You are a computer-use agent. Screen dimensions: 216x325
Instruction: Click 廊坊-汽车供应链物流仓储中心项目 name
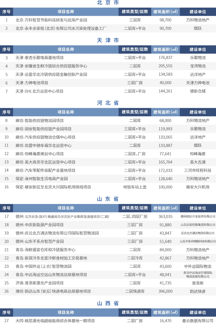pos(45,137)
